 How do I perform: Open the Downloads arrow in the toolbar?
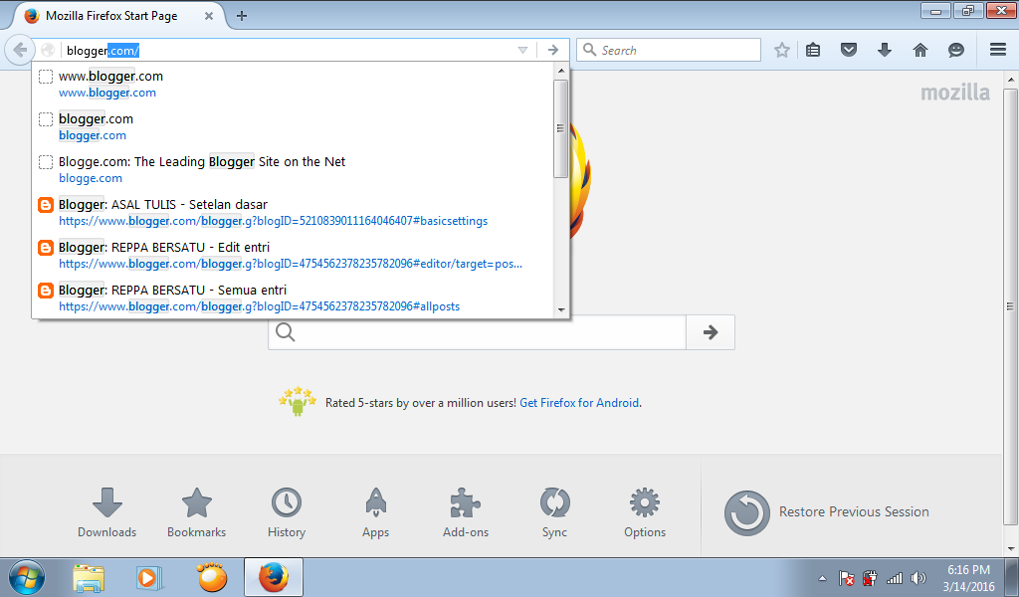click(x=885, y=50)
